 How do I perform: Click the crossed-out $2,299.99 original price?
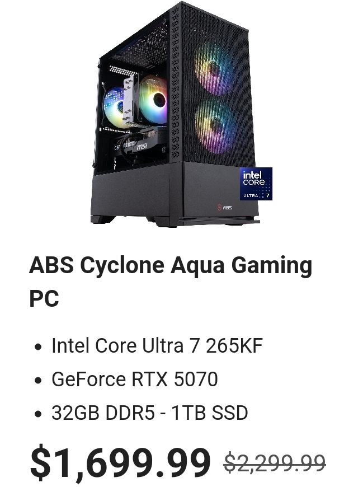tap(275, 463)
